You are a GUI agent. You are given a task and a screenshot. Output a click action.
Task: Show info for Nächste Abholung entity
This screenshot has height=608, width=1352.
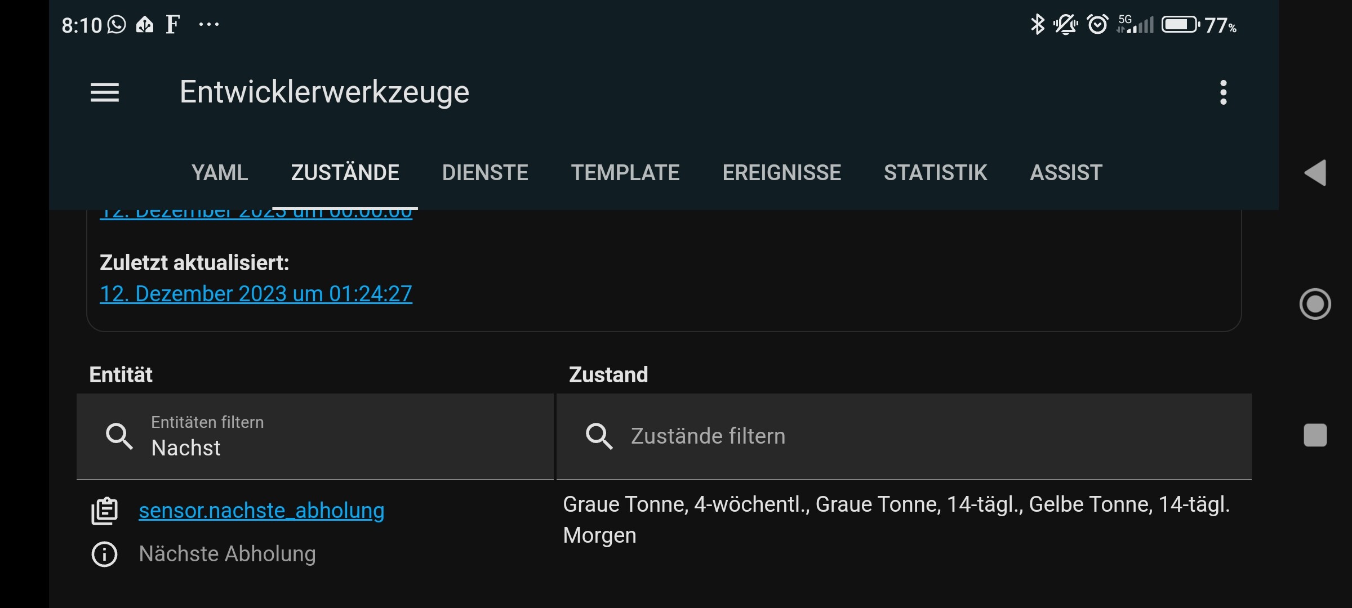(104, 554)
